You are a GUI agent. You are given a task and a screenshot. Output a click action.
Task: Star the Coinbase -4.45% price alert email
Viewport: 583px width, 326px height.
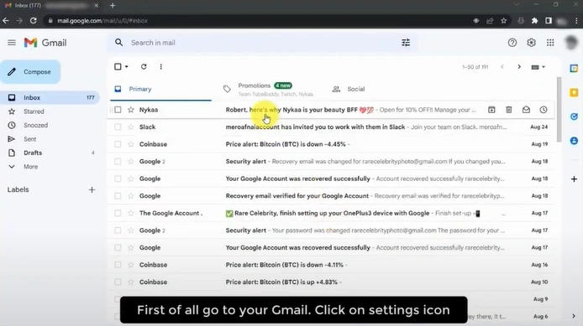[x=130, y=144]
